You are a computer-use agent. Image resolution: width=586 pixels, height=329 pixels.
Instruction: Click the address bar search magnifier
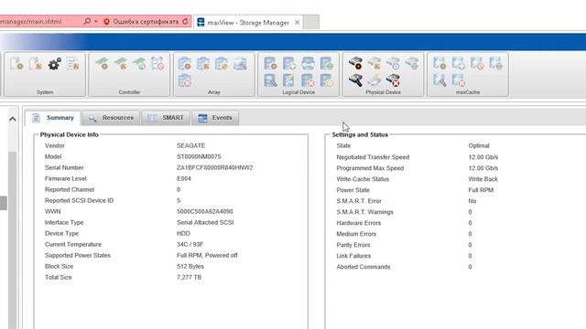click(x=87, y=22)
